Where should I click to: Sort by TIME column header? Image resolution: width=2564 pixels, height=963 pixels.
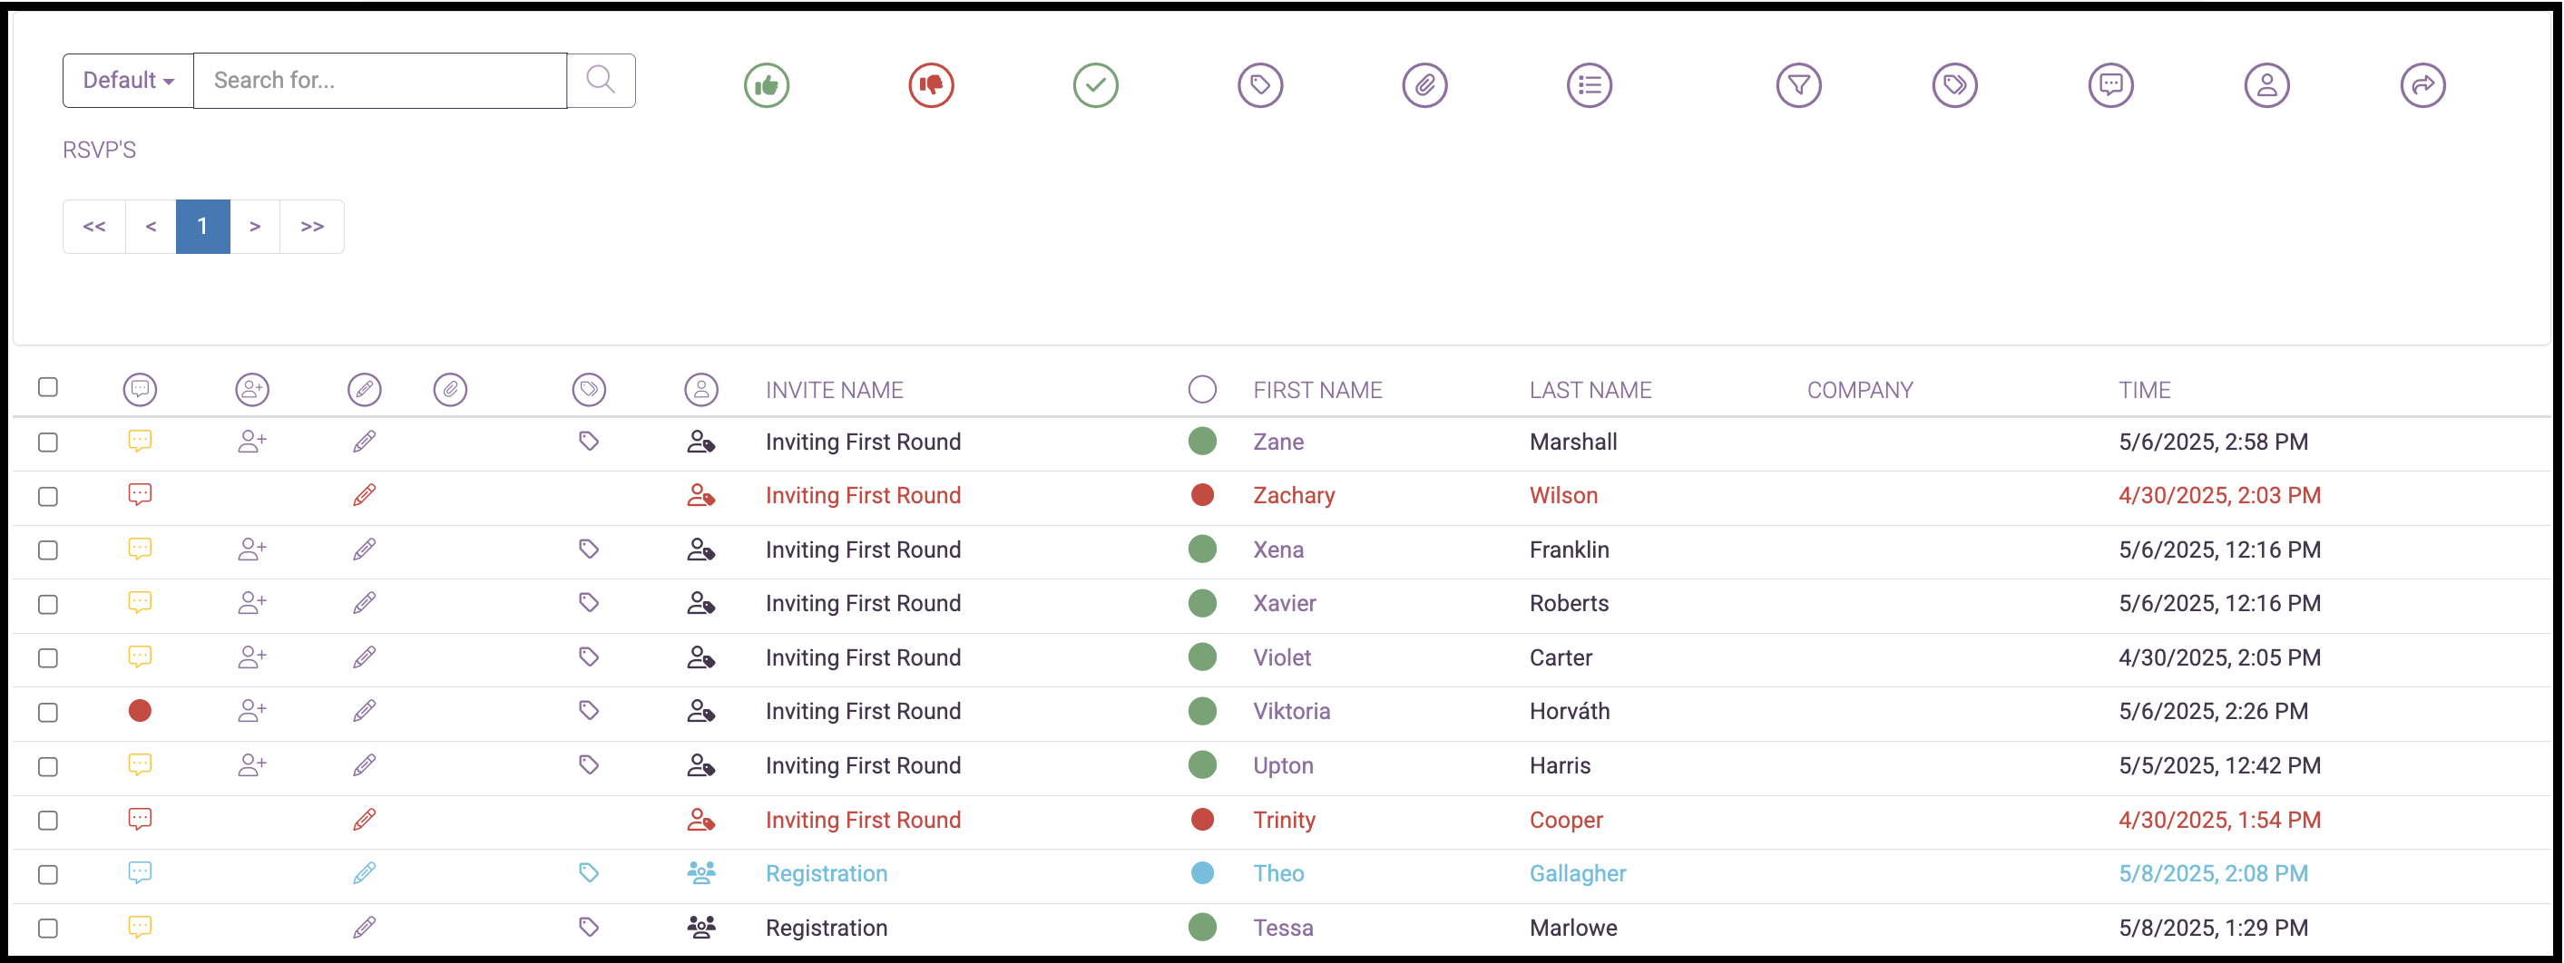pyautogui.click(x=2145, y=390)
